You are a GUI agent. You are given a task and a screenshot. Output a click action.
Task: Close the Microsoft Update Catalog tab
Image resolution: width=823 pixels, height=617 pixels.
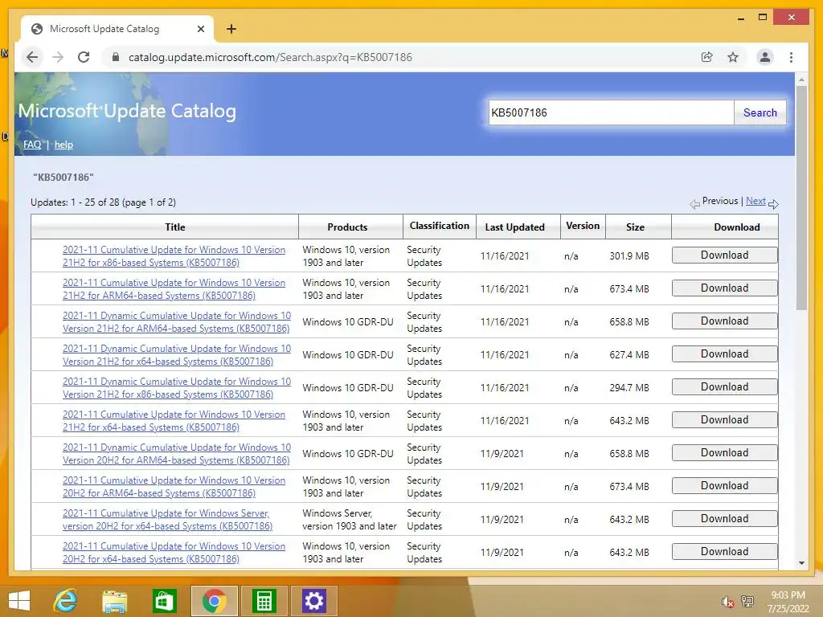(200, 29)
